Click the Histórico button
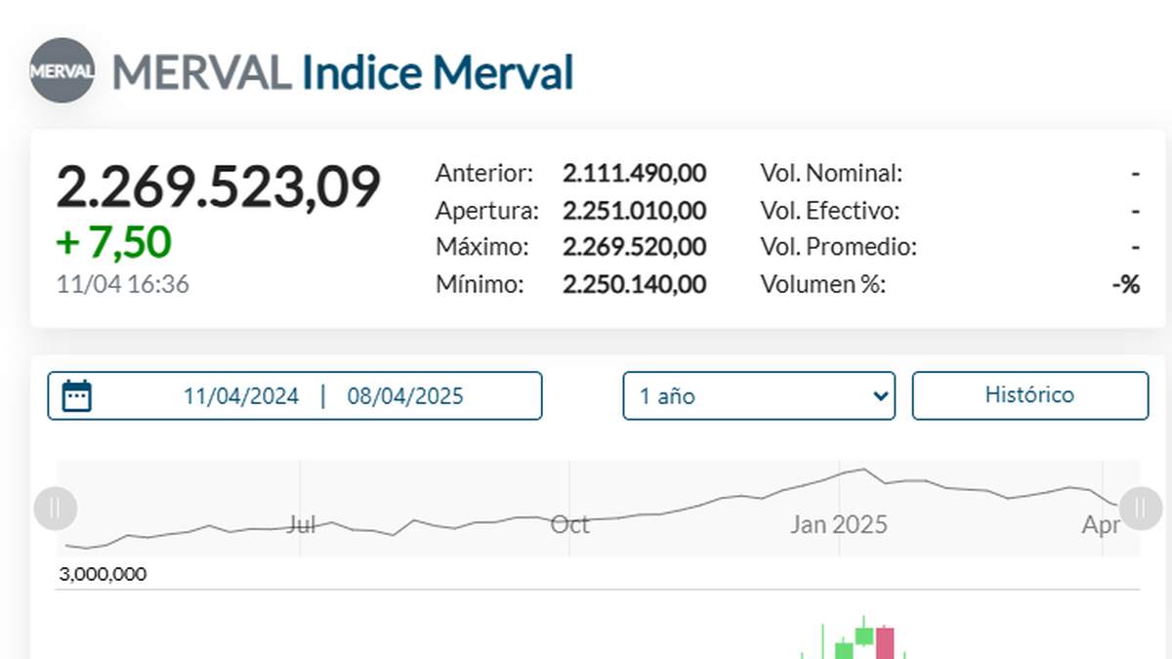 click(1029, 394)
